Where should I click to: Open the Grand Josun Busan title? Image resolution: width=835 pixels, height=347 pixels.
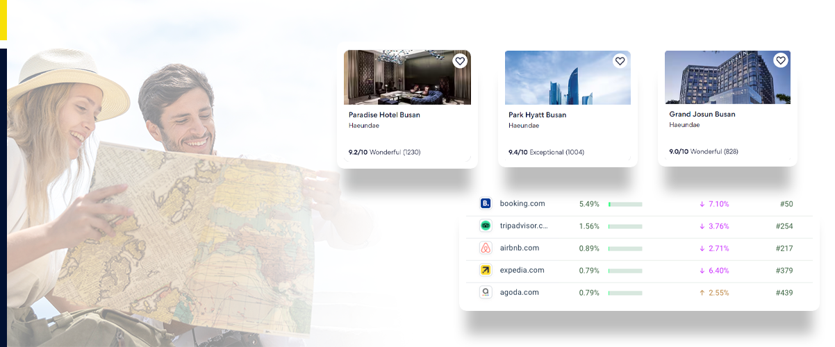click(x=702, y=115)
